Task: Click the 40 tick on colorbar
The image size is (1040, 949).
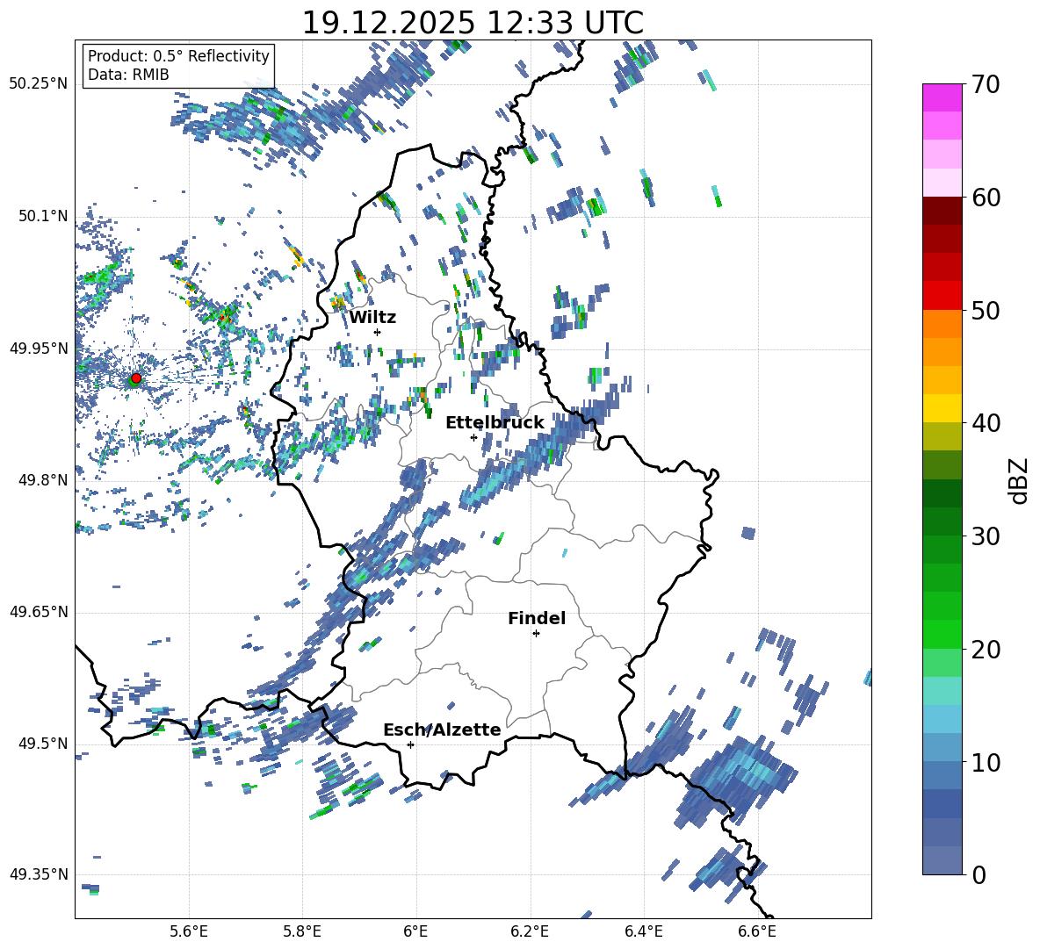Action: coord(986,423)
